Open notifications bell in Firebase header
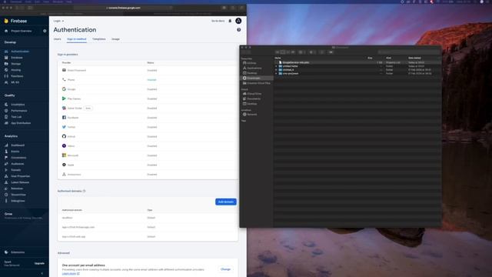The width and height of the screenshot is (492, 277). pos(230,21)
